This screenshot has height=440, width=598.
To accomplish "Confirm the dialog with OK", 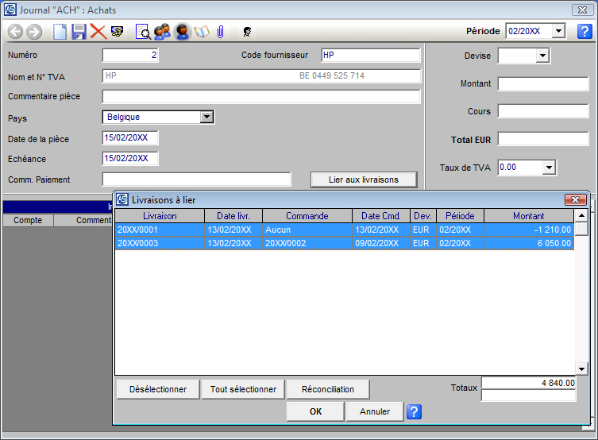I will pyautogui.click(x=315, y=411).
